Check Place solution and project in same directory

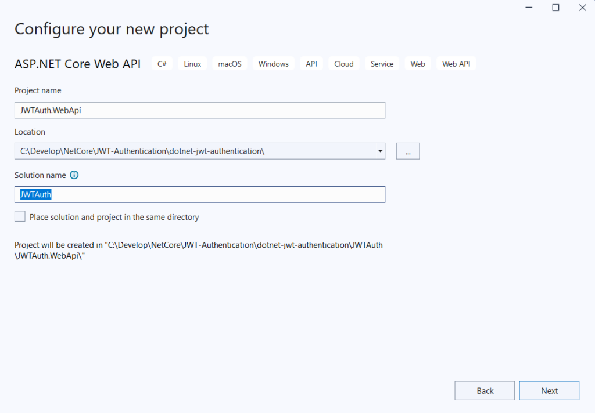20,216
